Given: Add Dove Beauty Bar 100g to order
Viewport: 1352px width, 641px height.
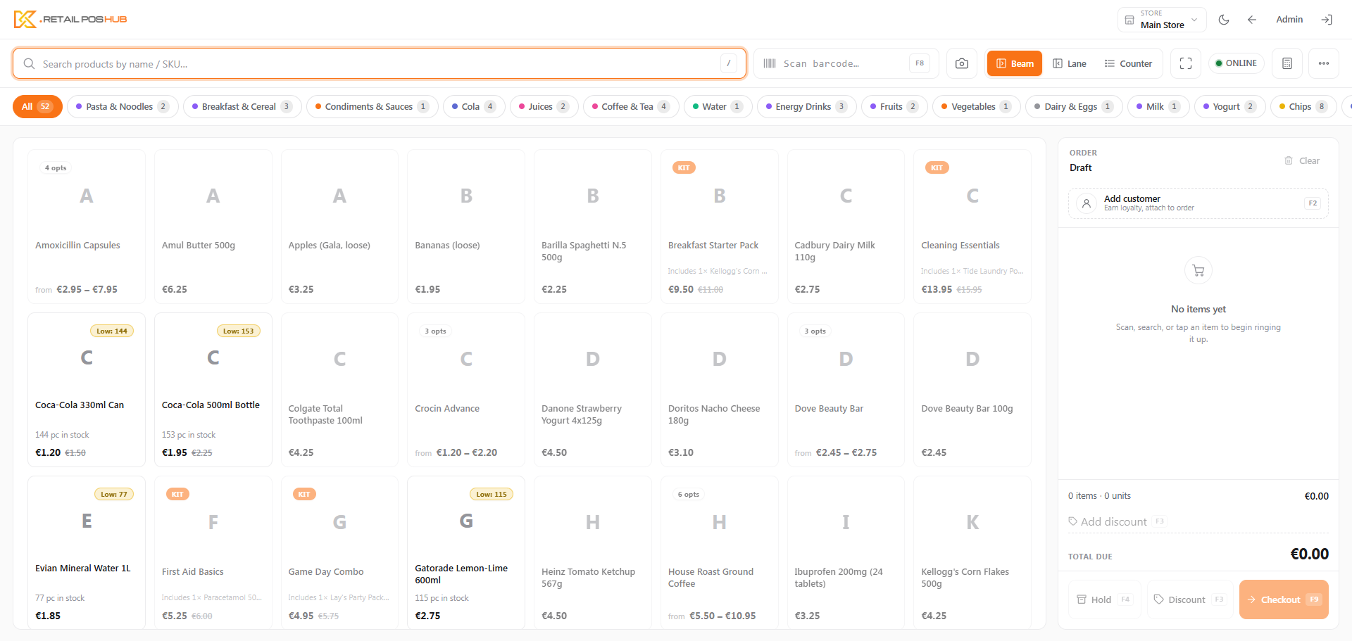Looking at the screenshot, I should pyautogui.click(x=972, y=390).
